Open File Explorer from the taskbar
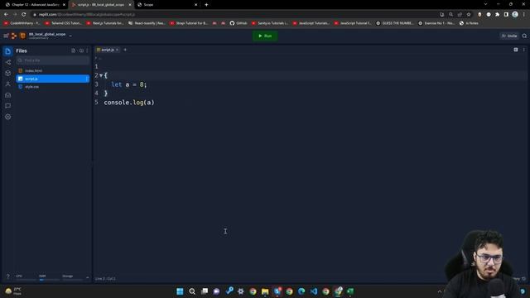530x298 pixels. [265, 291]
